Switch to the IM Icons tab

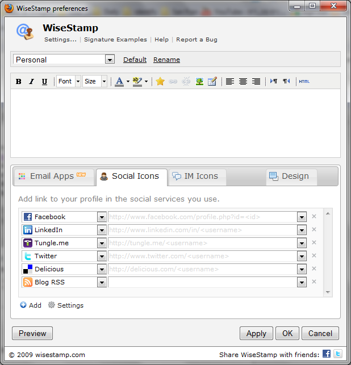click(x=197, y=177)
